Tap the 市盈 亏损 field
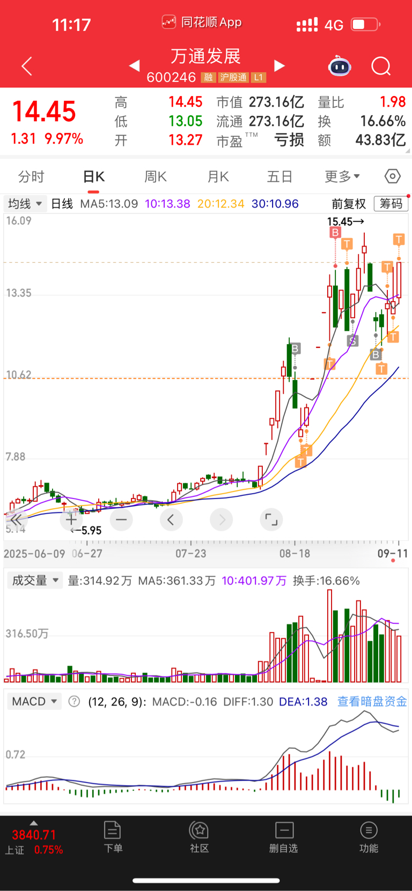 click(x=260, y=140)
